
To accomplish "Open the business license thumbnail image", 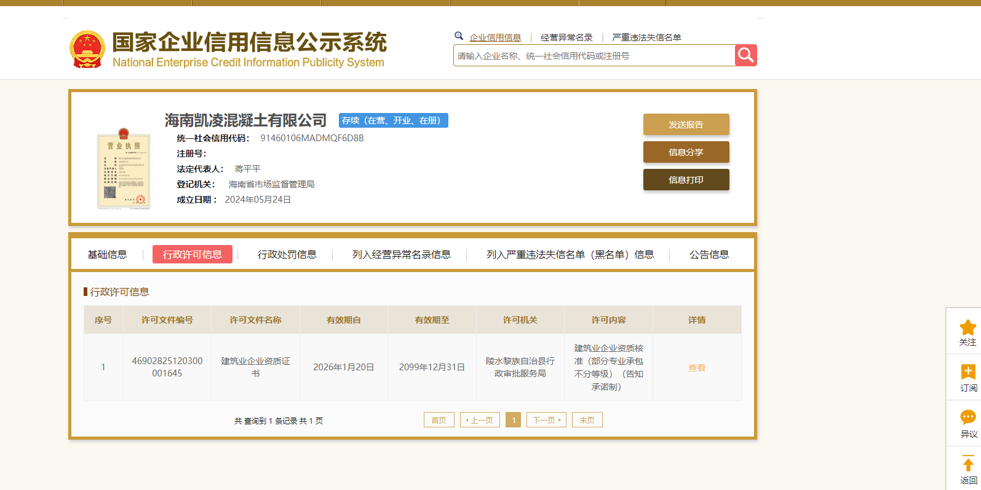I will pyautogui.click(x=124, y=169).
